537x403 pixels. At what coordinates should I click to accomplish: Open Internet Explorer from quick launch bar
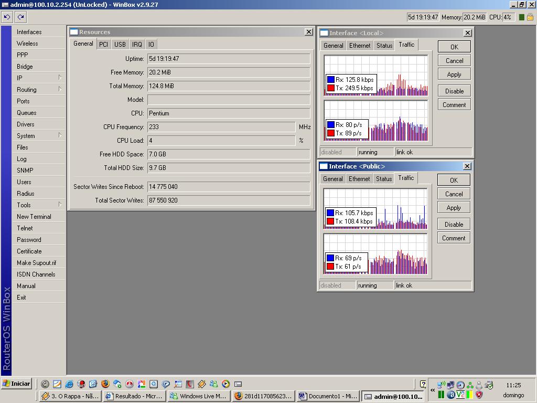coord(69,384)
